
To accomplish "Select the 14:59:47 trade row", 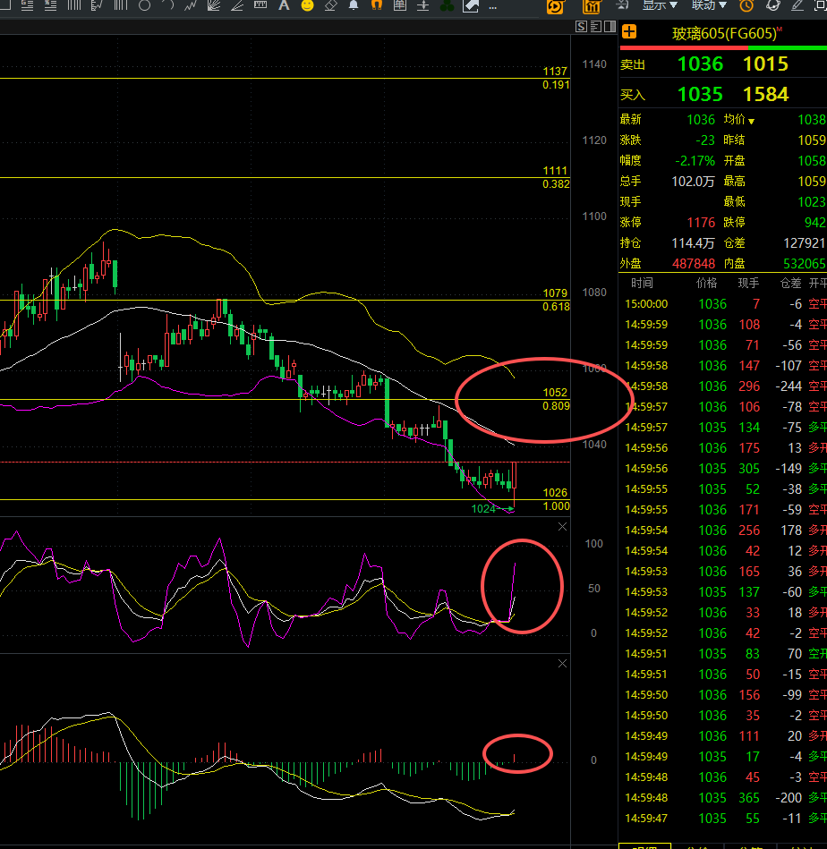I will [x=722, y=819].
